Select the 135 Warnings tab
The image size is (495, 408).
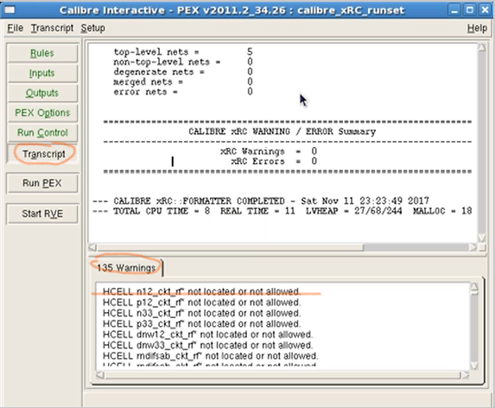126,268
